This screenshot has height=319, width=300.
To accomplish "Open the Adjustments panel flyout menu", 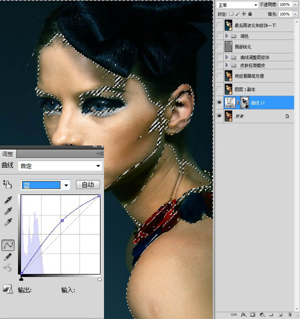I will point(100,154).
